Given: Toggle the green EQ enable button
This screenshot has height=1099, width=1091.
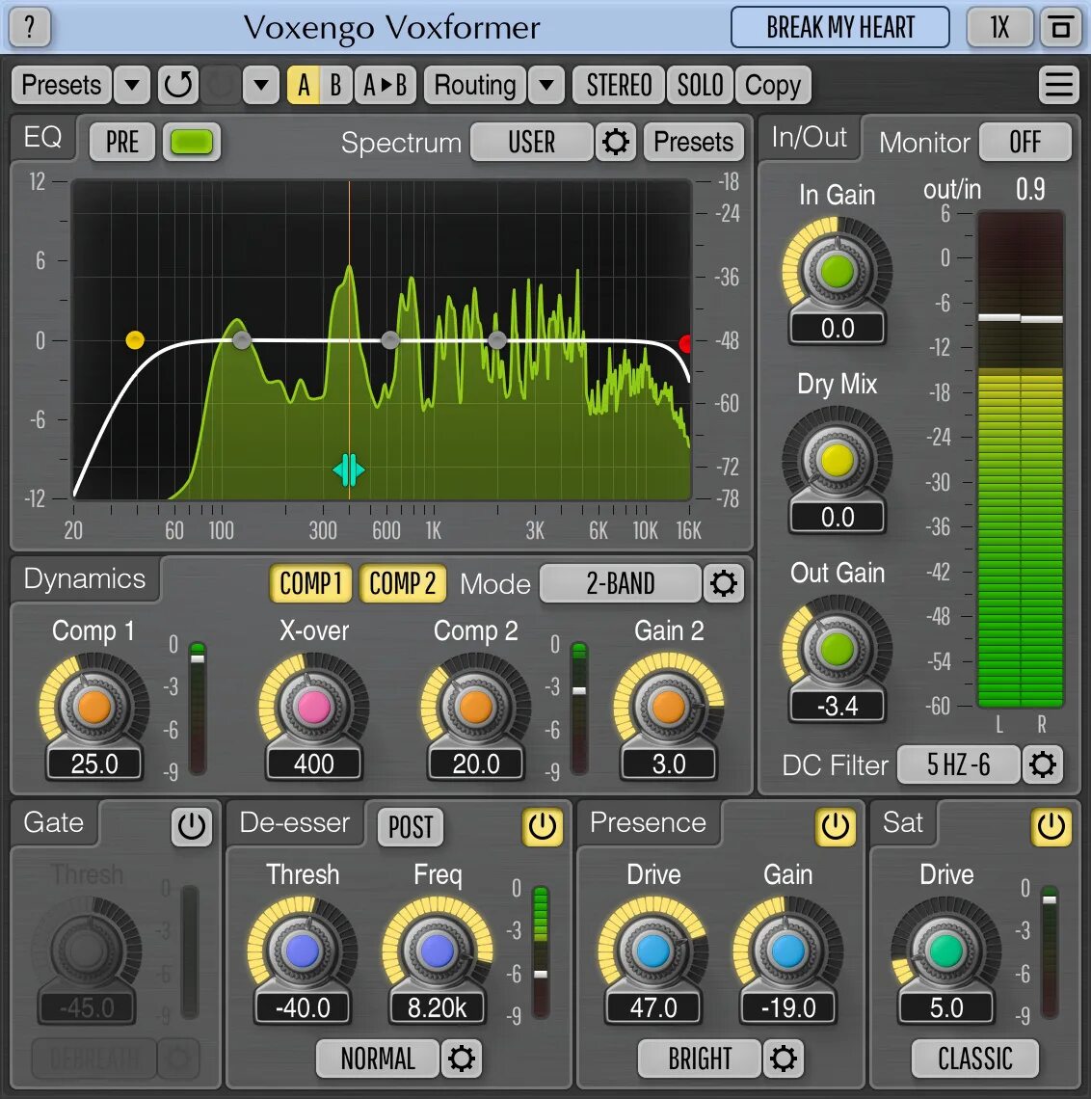Looking at the screenshot, I should [191, 143].
